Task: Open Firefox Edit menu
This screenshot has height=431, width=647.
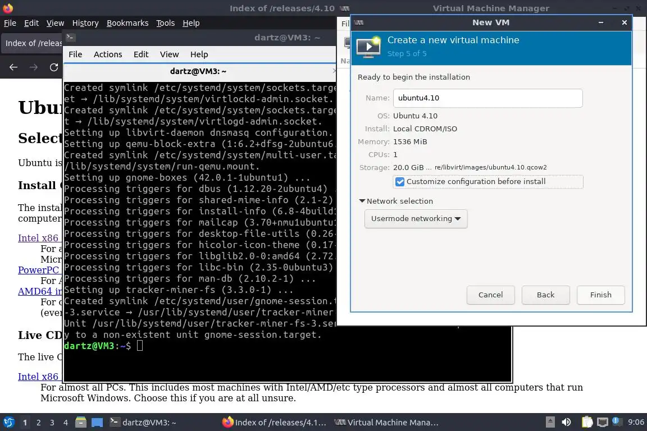Action: (31, 23)
